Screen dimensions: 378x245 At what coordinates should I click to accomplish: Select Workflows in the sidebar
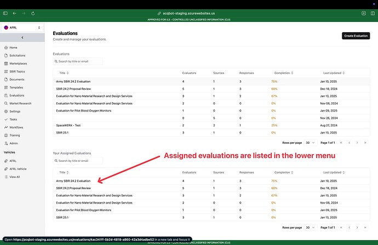(x=16, y=127)
